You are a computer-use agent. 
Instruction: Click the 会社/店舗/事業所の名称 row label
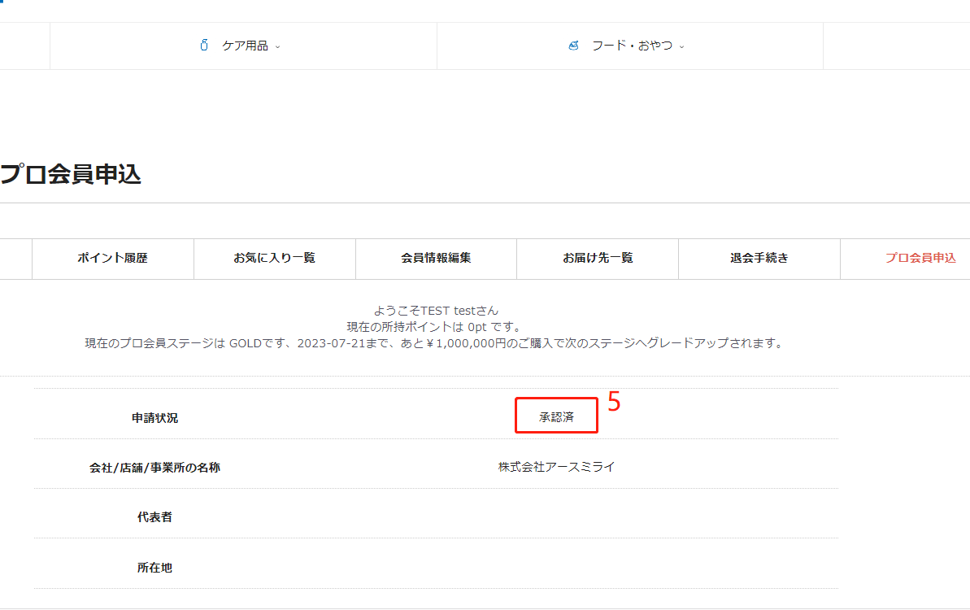154,468
